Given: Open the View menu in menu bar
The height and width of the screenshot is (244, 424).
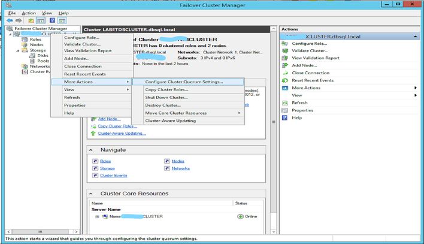Looking at the screenshot, I should click(47, 13).
